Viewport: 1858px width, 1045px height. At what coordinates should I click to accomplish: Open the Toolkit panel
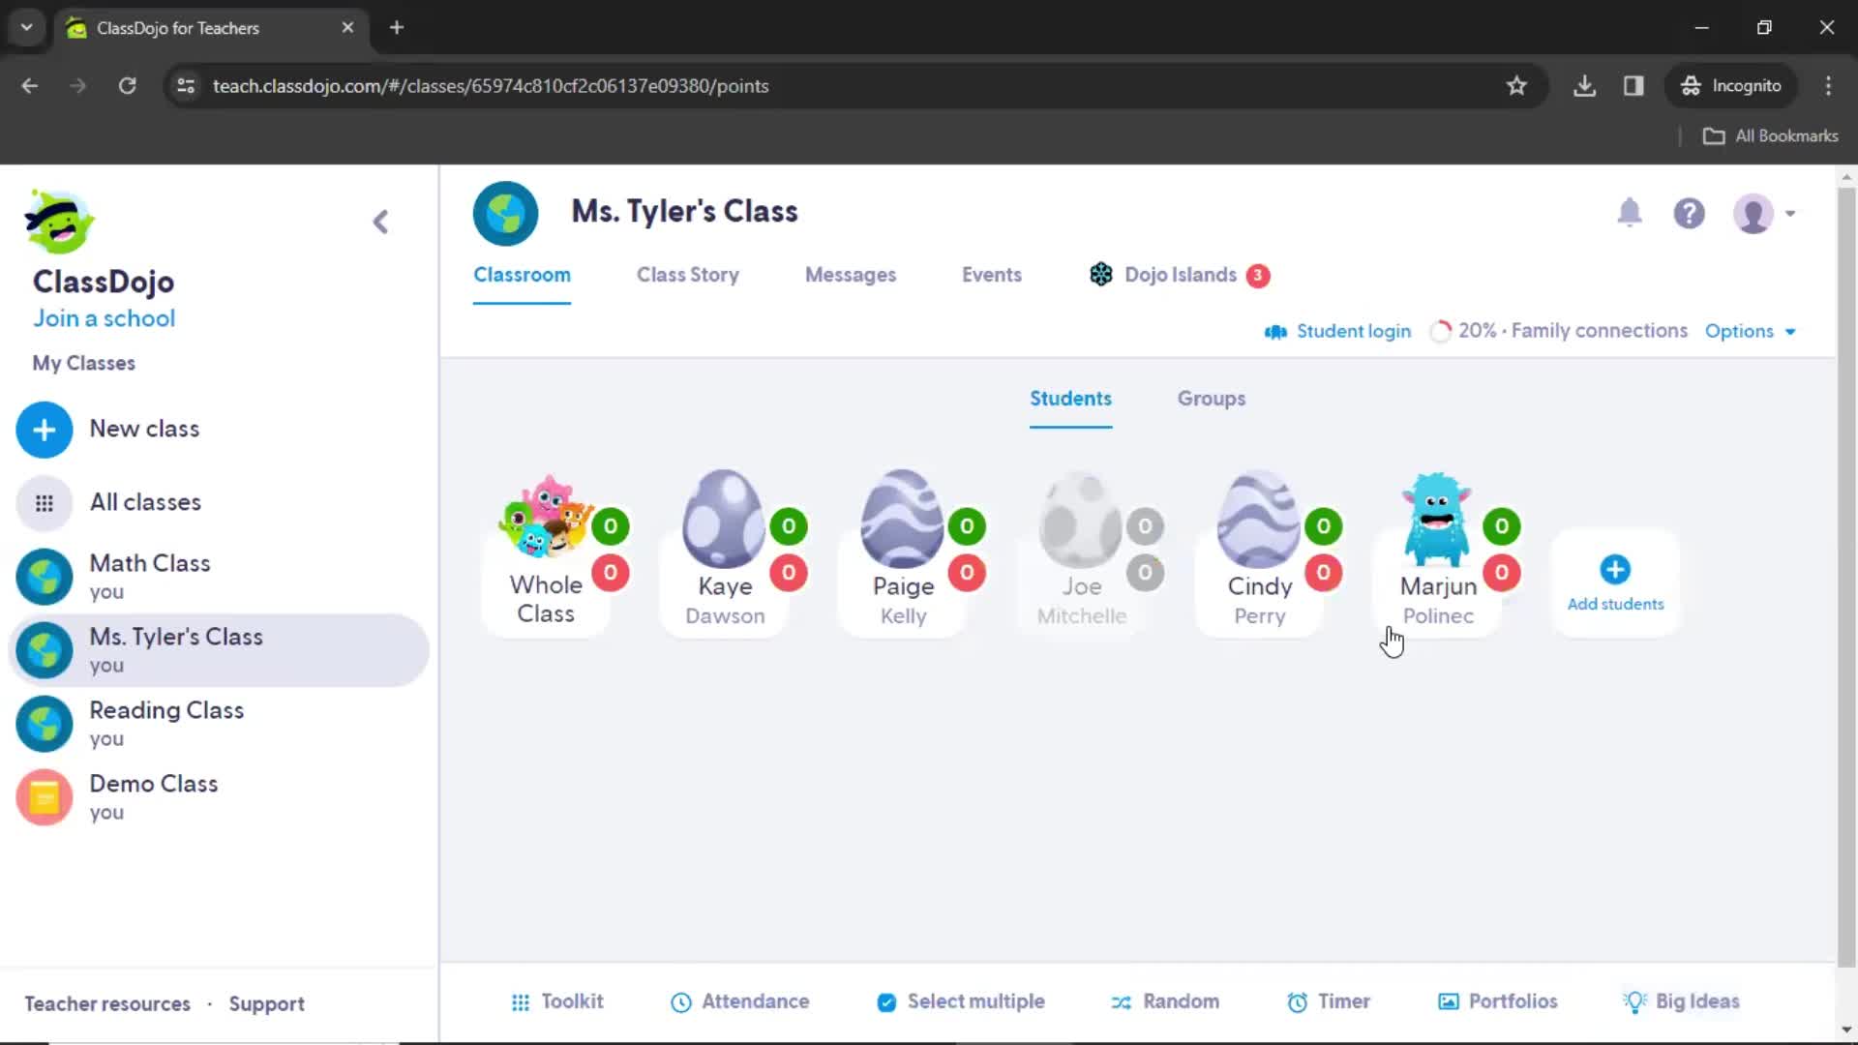(x=557, y=1001)
